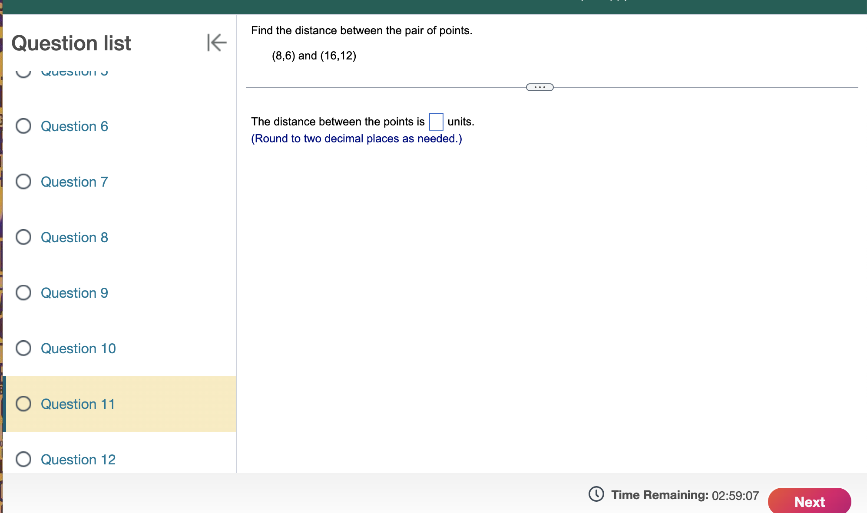Navigate to the Question 10 link
This screenshot has height=513, width=867.
pos(78,349)
